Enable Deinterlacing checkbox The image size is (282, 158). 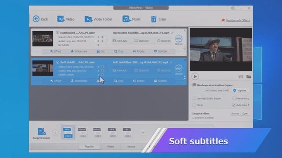[x=234, y=98]
